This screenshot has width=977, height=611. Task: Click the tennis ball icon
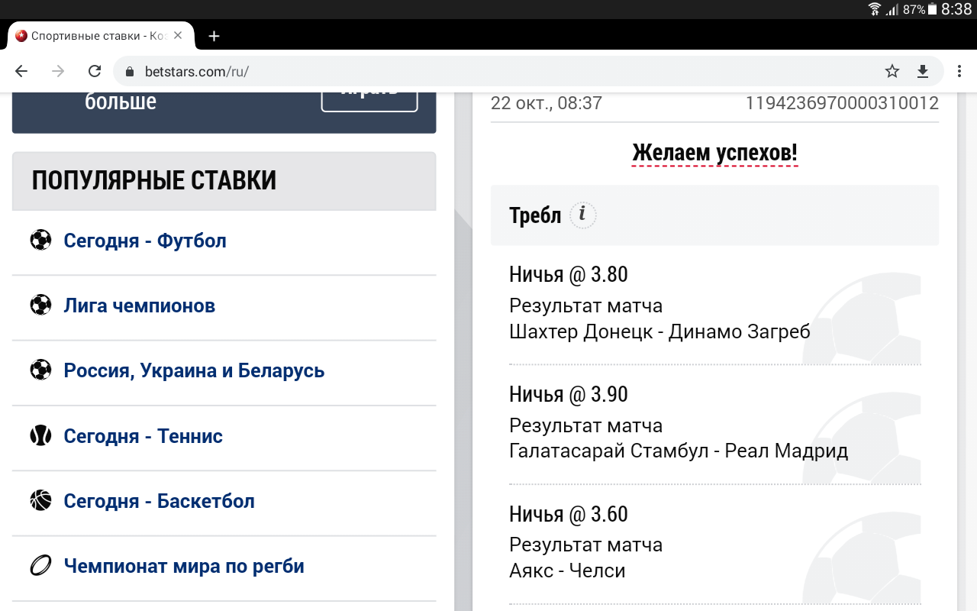tap(40, 436)
